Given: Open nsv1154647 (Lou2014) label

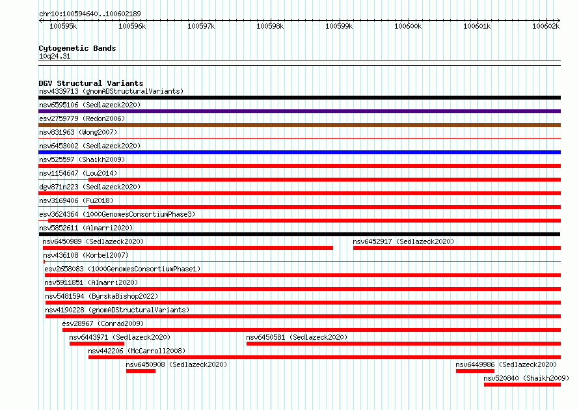Looking at the screenshot, I should [78, 173].
